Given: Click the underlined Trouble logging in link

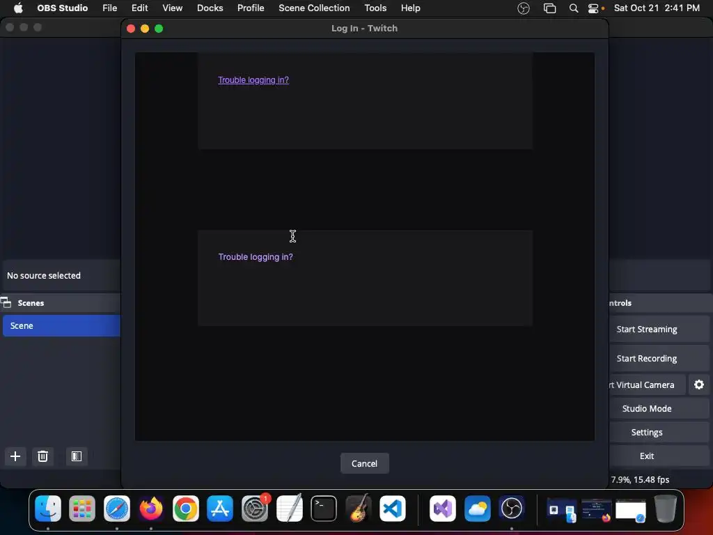Looking at the screenshot, I should 253,80.
